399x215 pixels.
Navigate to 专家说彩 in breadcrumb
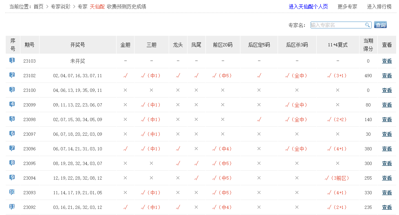coord(61,7)
